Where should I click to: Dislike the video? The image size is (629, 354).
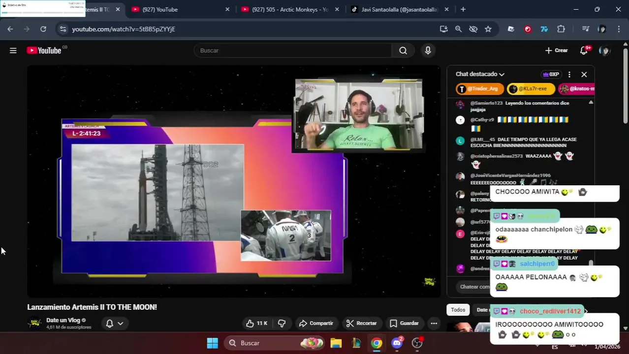pyautogui.click(x=282, y=323)
